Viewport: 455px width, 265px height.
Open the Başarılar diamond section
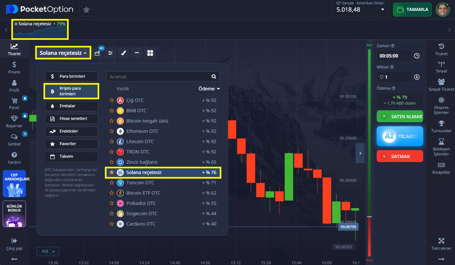(x=14, y=122)
